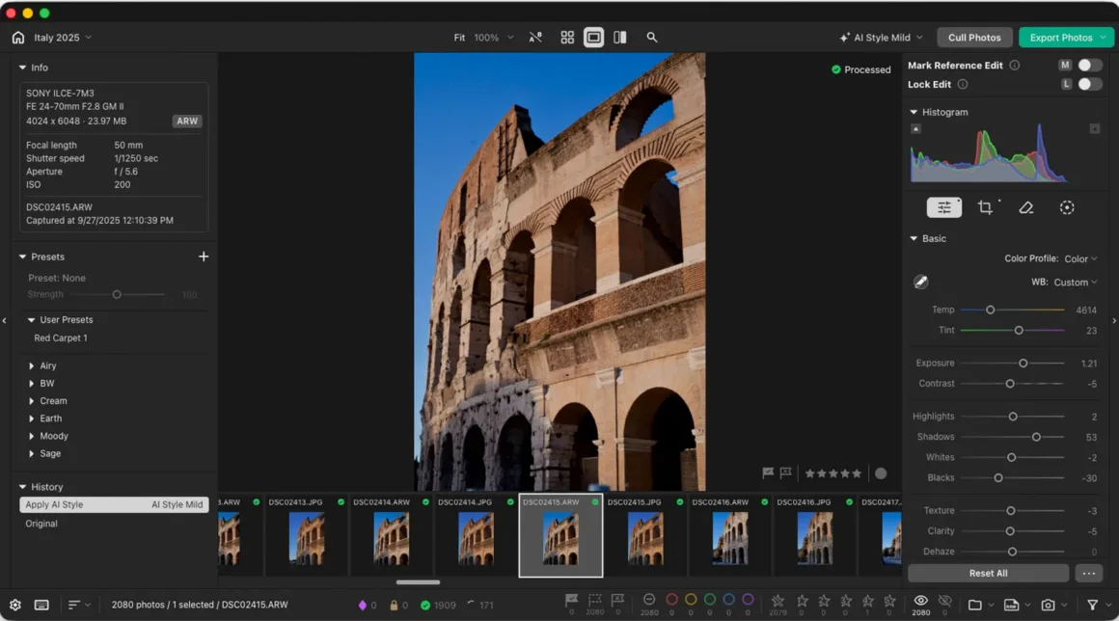
Task: Open the three-dots more options button
Action: point(1088,573)
